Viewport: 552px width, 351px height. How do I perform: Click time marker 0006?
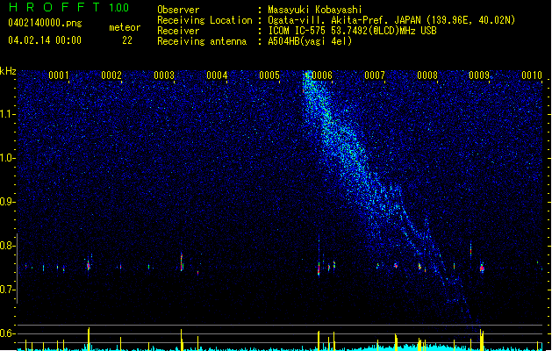322,75
